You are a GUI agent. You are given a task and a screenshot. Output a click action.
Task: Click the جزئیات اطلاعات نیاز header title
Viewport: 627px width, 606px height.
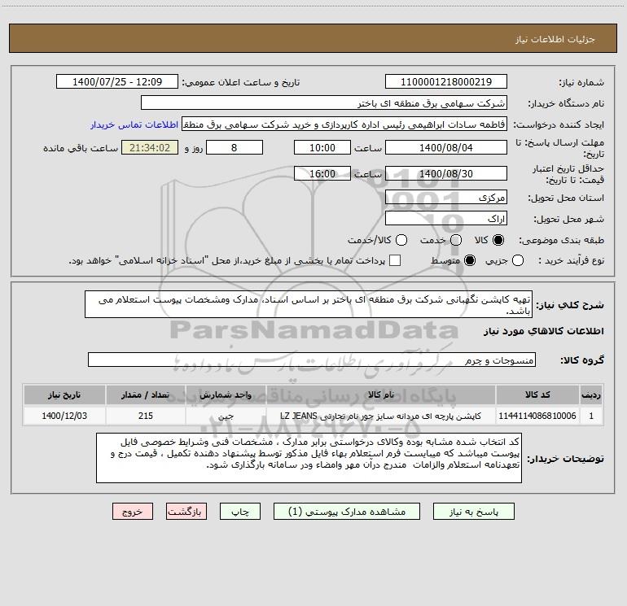pyautogui.click(x=555, y=39)
